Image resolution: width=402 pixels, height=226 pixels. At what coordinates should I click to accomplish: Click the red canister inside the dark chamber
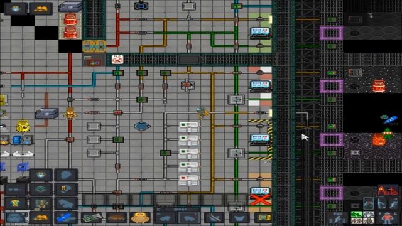379,86
